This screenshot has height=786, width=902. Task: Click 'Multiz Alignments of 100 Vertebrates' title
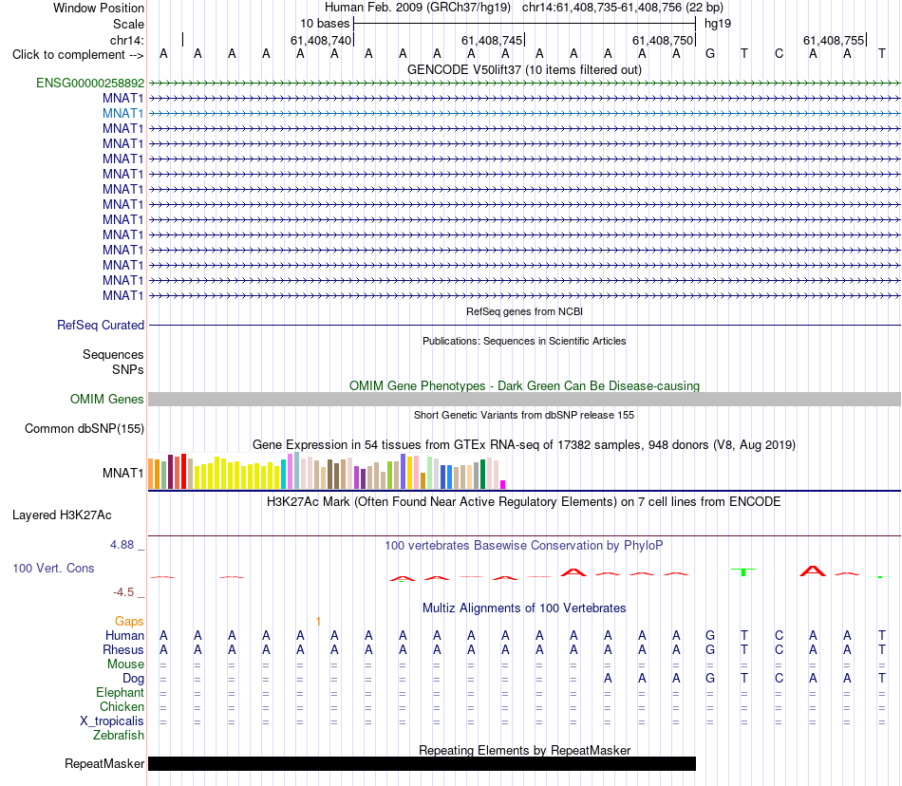point(524,608)
